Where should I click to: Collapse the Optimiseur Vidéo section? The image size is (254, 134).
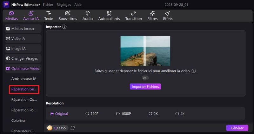tap(23, 68)
